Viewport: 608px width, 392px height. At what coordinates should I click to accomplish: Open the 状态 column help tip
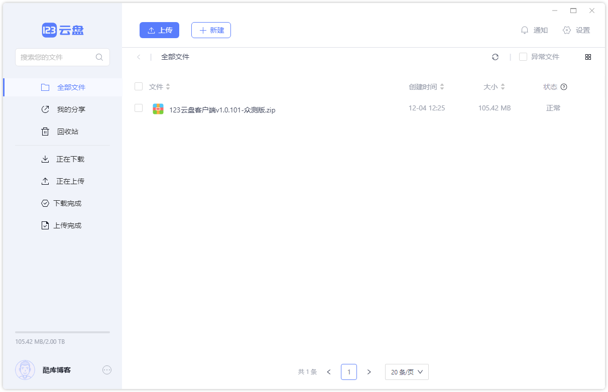[x=564, y=86]
